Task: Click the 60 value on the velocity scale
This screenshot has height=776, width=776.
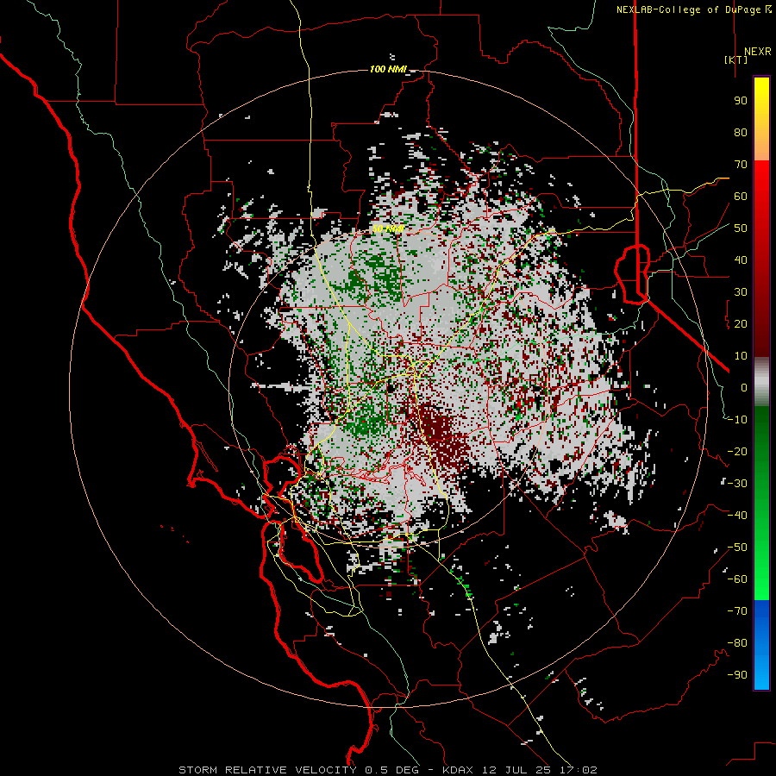Action: pos(741,197)
